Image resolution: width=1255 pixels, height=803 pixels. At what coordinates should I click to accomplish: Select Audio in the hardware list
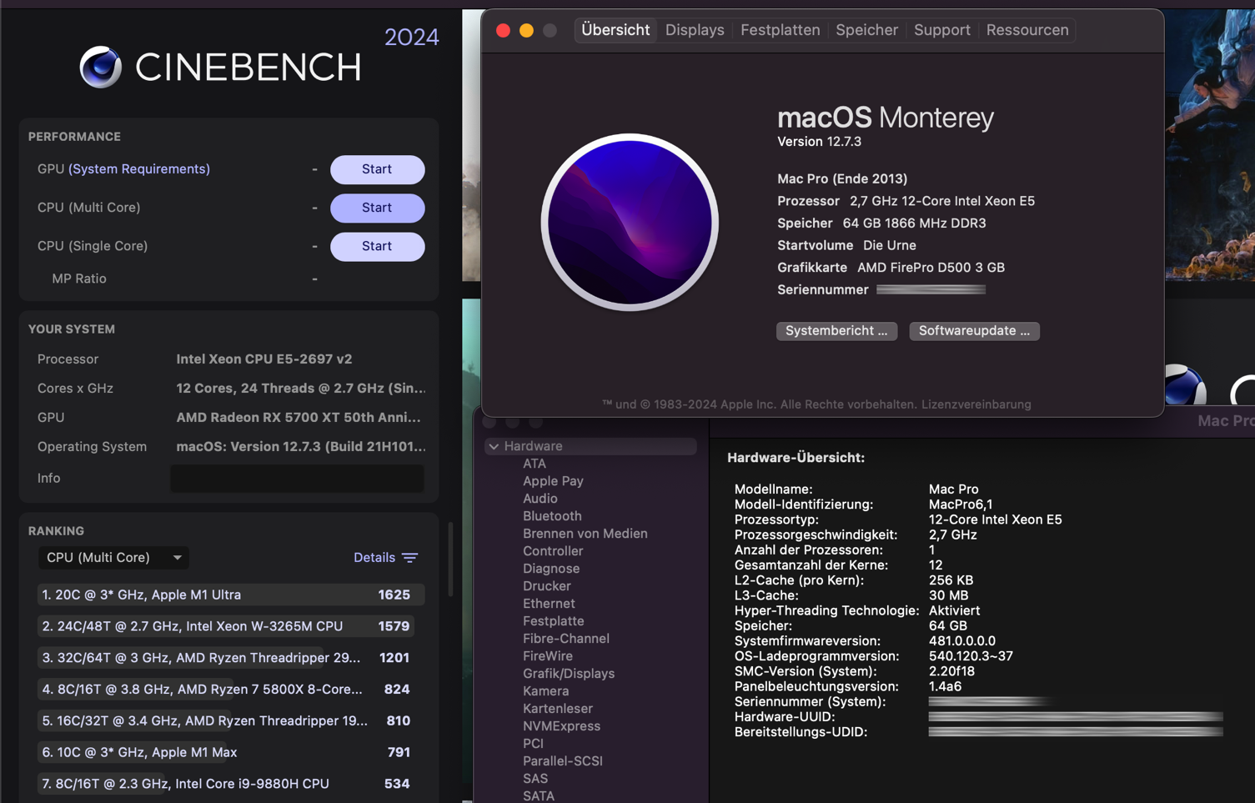[540, 499]
